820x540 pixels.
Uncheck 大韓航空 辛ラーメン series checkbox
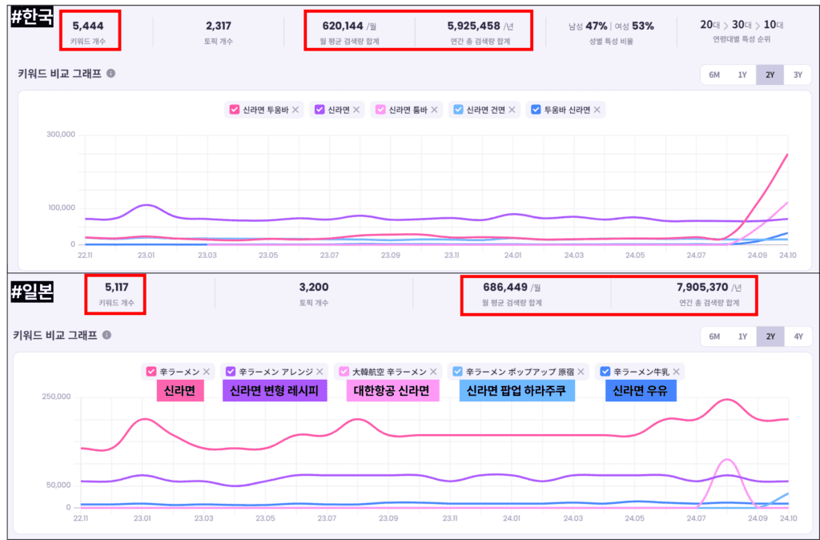coord(344,372)
